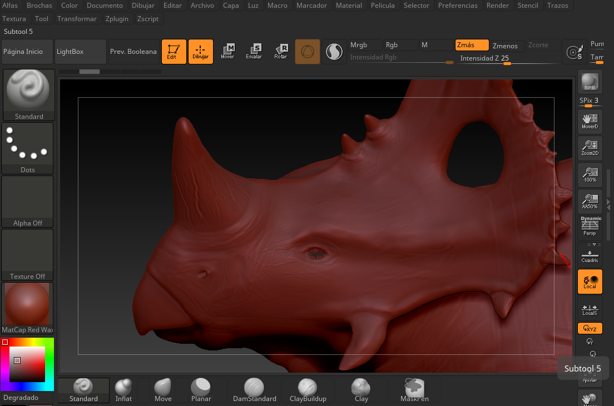
Task: Select the DamStandard brush
Action: [x=255, y=390]
